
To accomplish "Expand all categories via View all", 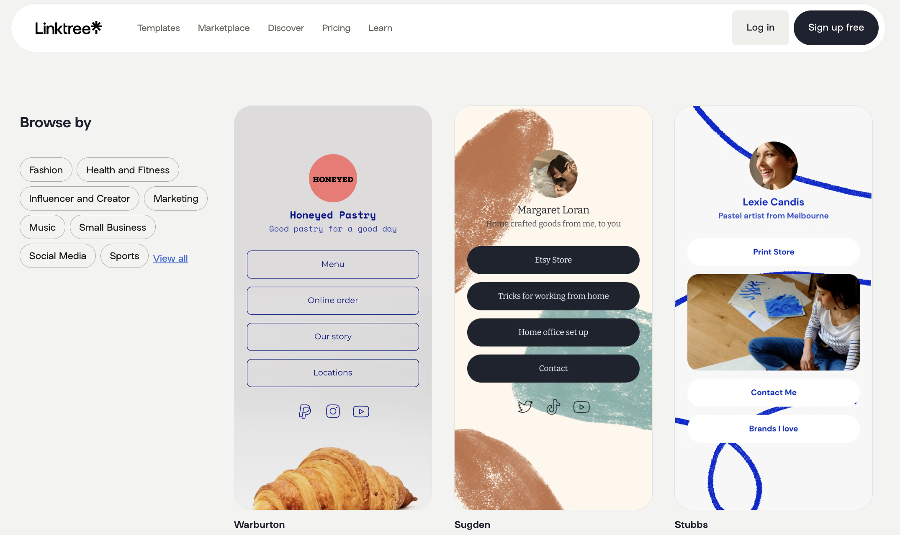I will [x=170, y=258].
